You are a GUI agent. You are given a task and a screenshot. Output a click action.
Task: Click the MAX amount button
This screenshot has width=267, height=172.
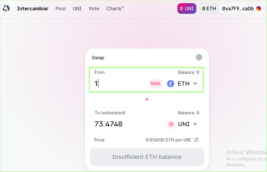[x=156, y=83]
